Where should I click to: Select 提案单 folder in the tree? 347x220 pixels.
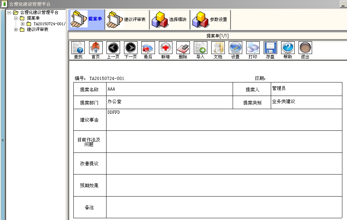coord(33,18)
